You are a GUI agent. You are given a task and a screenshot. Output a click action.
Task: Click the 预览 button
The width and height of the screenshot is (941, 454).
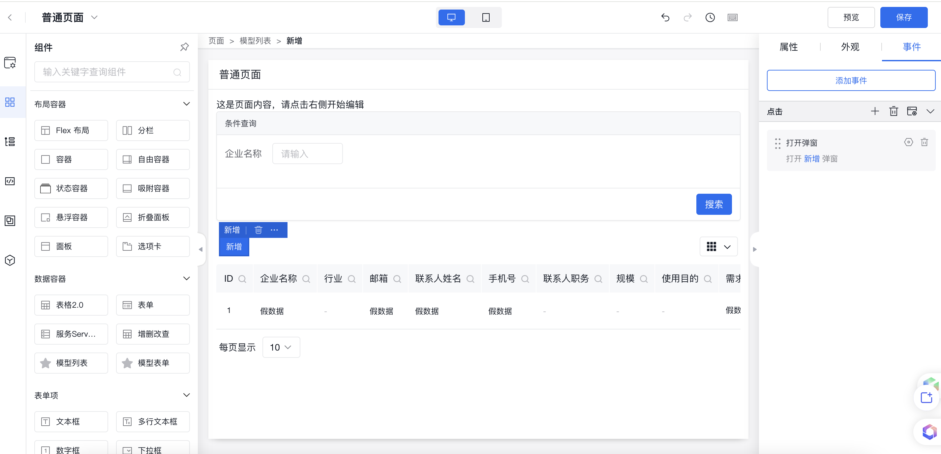click(851, 17)
